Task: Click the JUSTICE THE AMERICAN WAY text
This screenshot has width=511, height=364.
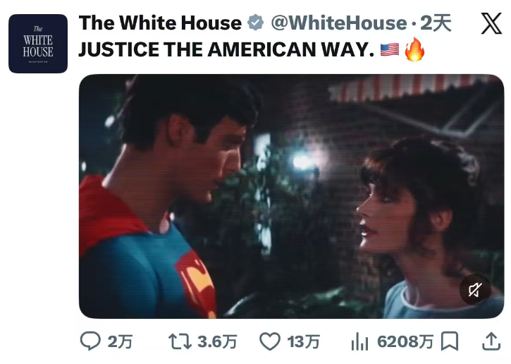Action: pyautogui.click(x=226, y=51)
